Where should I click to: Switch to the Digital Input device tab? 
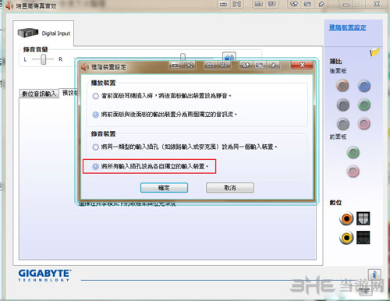[x=44, y=34]
